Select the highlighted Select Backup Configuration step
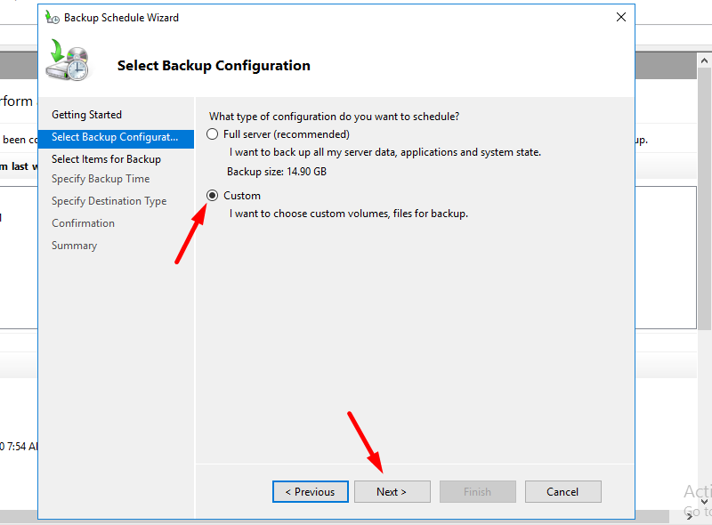The height and width of the screenshot is (525, 712). [x=115, y=137]
